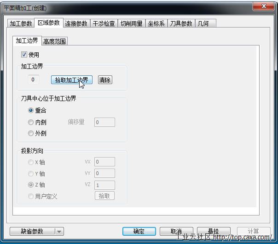Click the 取消 button
278x244 pixels.
pos(176,231)
